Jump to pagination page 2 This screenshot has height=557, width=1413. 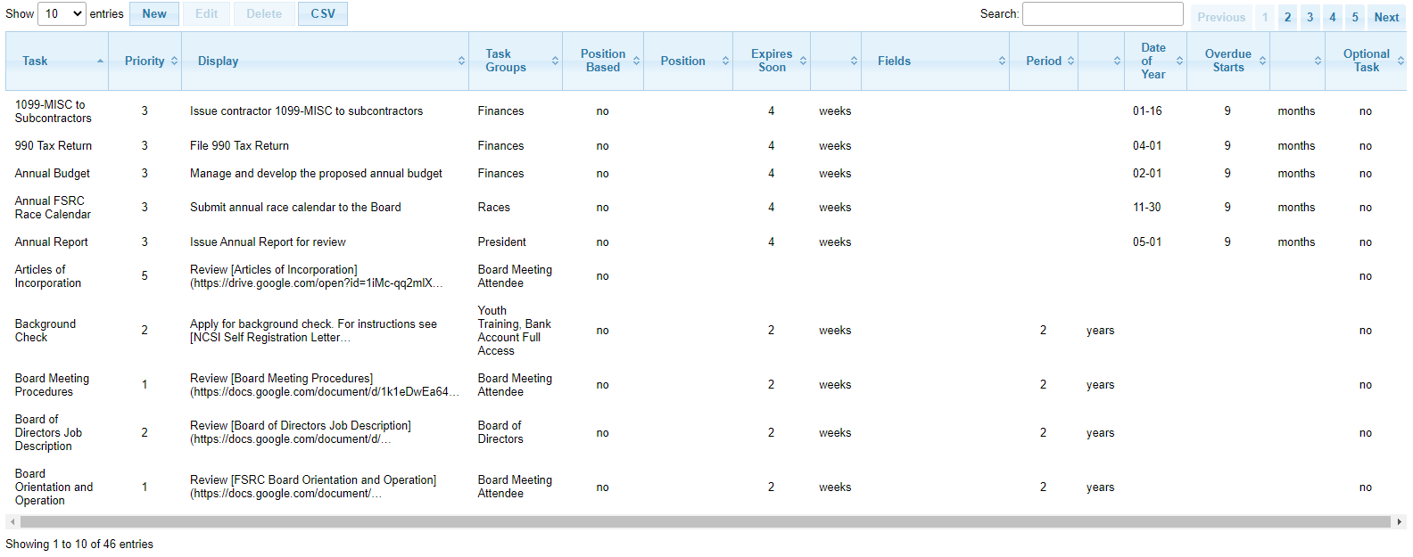tap(1287, 17)
